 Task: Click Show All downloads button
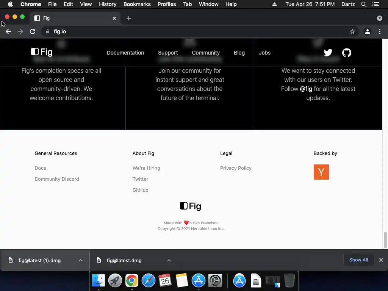coord(358,260)
